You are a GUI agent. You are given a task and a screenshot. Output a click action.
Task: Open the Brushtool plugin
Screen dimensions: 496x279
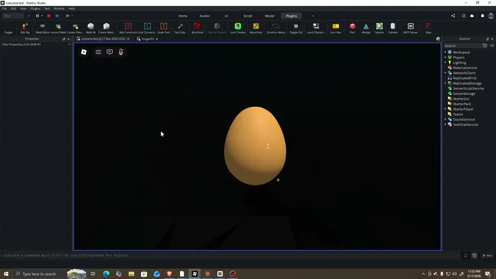tap(197, 28)
